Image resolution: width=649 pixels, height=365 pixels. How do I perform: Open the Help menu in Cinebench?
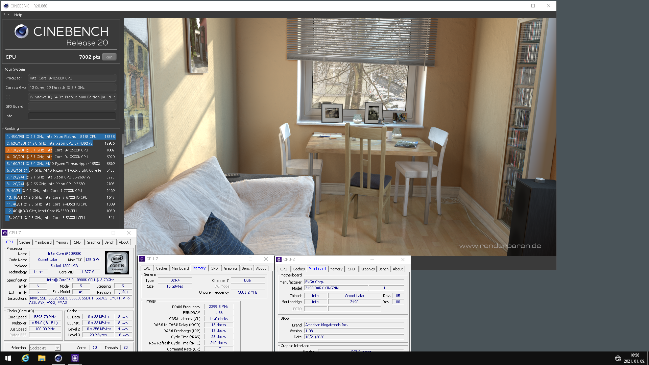point(18,15)
